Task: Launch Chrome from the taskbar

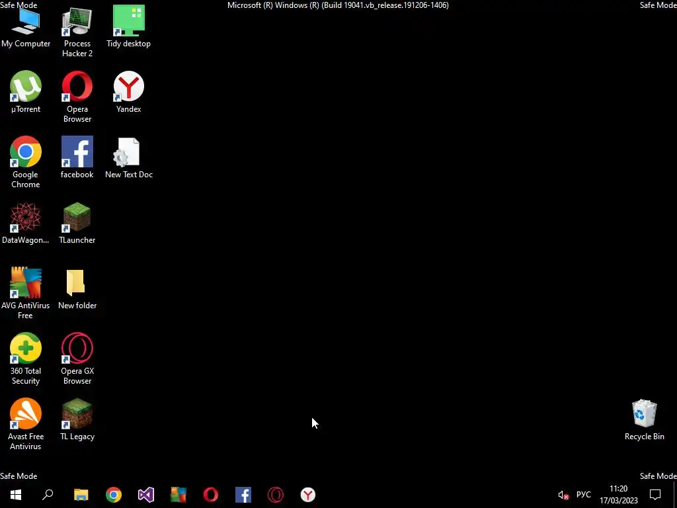Action: coord(114,495)
